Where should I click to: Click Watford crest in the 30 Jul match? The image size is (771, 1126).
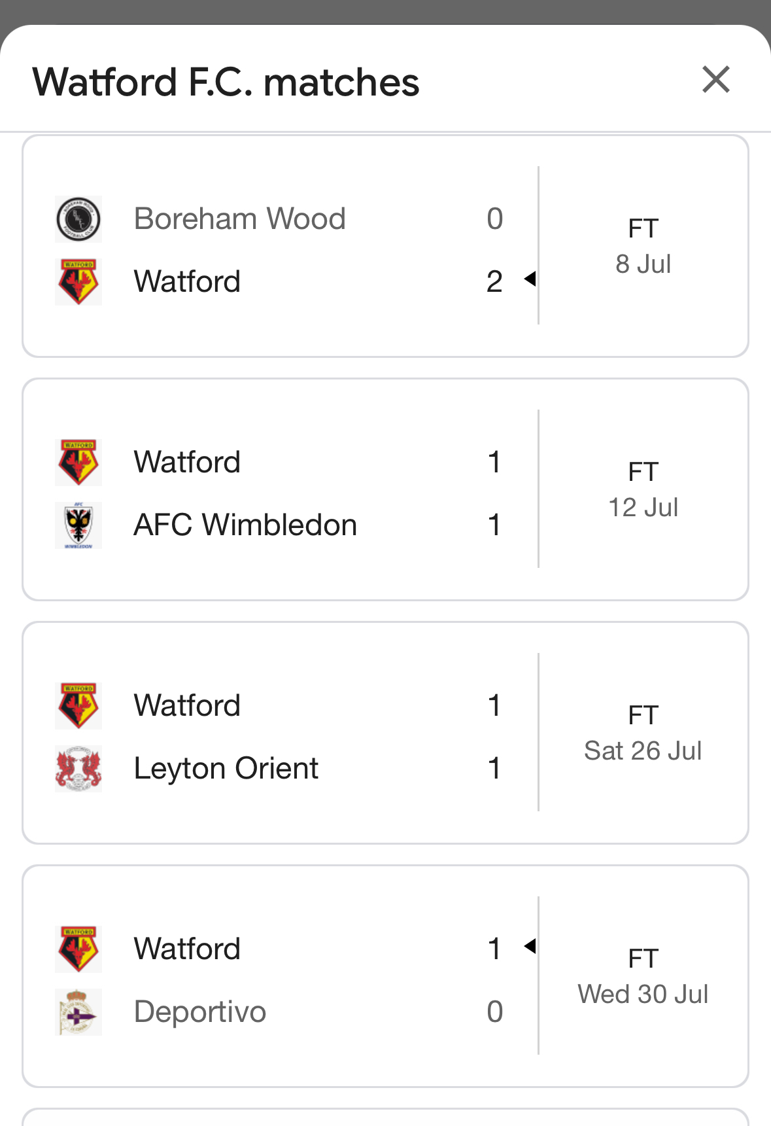[78, 949]
